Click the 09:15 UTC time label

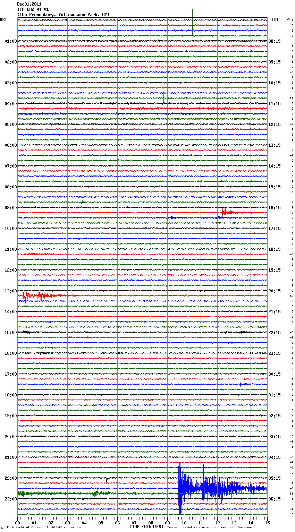pyautogui.click(x=275, y=62)
